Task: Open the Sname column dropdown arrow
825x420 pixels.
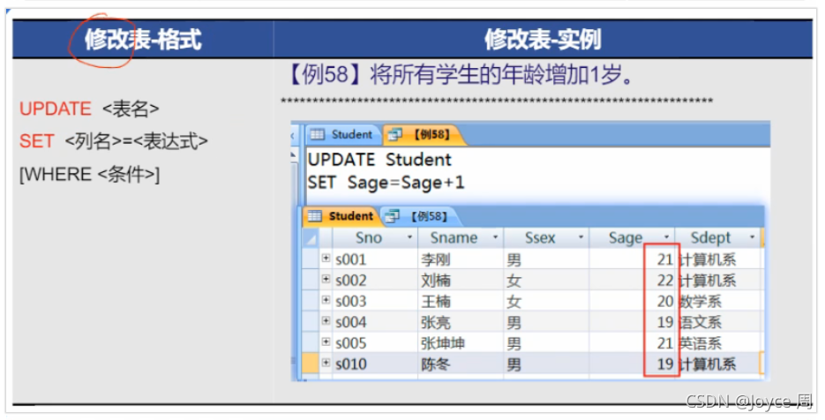Action: (x=496, y=238)
